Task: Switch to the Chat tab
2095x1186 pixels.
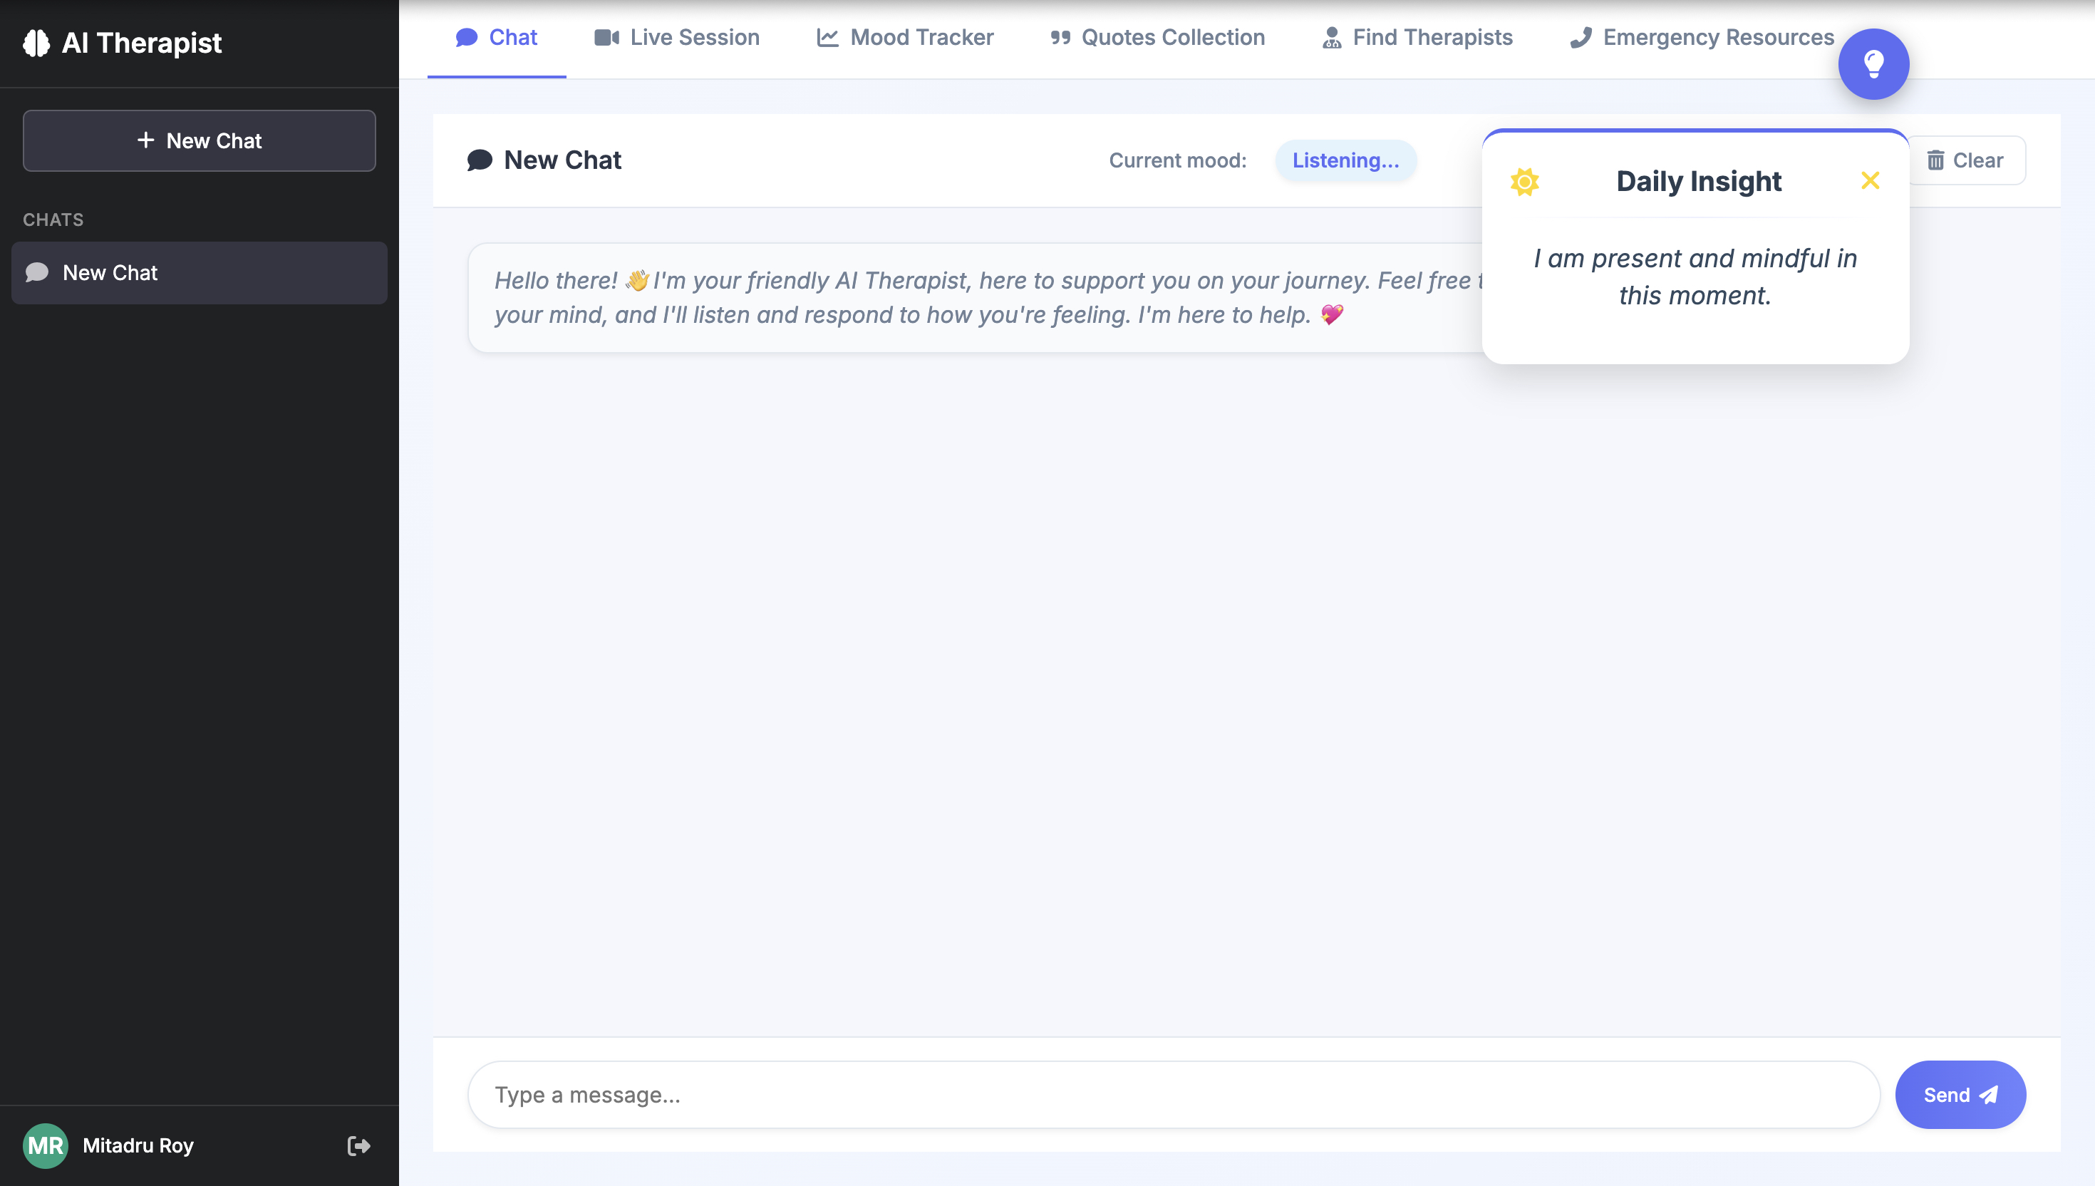Action: tap(497, 38)
